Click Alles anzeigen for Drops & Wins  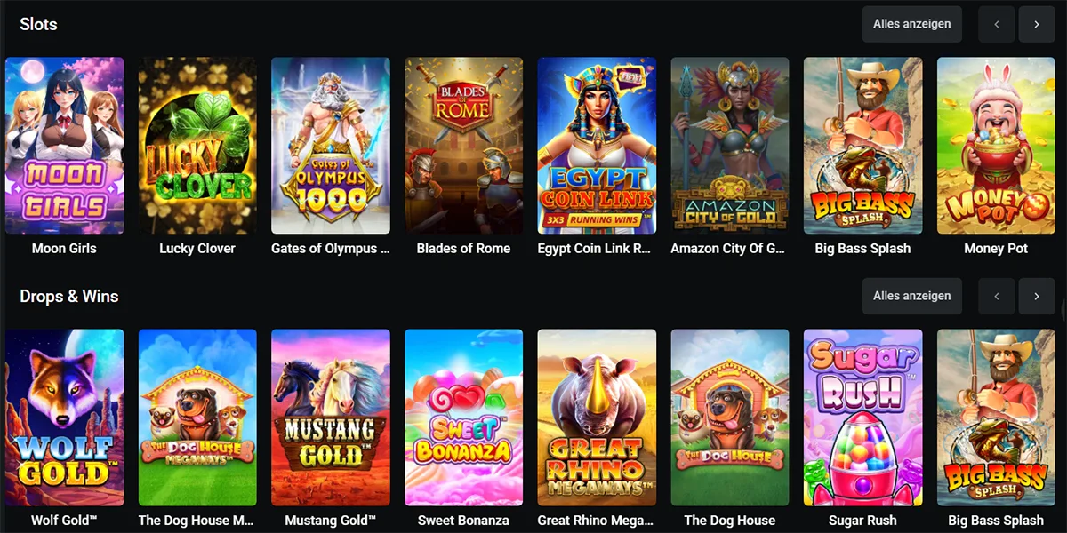[912, 296]
